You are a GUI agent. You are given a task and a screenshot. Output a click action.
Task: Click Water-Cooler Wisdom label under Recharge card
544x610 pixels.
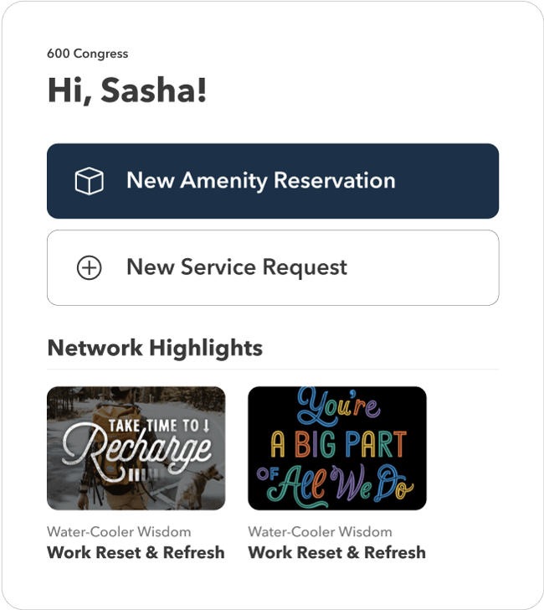tap(119, 532)
